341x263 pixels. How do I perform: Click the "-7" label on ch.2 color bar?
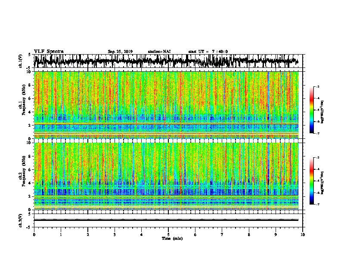point(318,204)
